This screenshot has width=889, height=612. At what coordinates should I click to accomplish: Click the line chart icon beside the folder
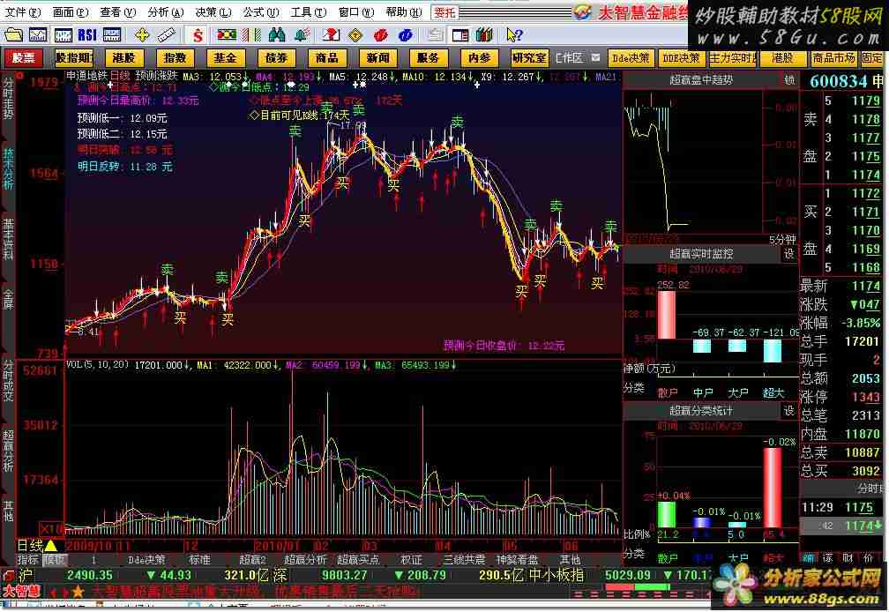click(38, 35)
